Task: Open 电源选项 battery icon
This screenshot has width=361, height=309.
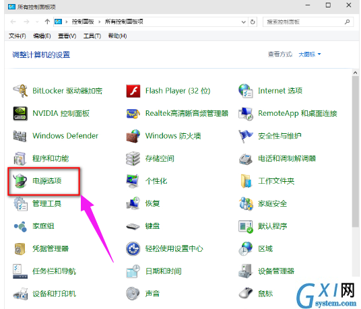Action: point(20,181)
